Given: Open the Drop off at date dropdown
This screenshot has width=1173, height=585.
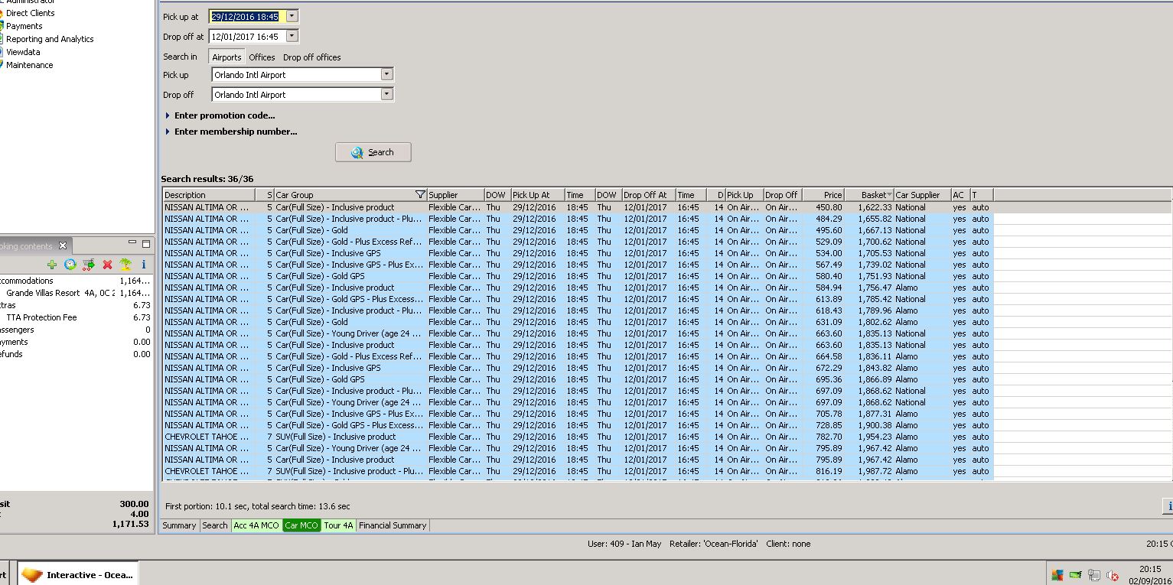Looking at the screenshot, I should tap(292, 36).
